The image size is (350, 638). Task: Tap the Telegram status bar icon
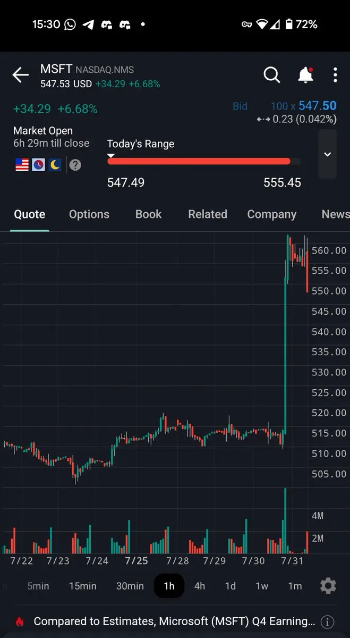point(89,24)
